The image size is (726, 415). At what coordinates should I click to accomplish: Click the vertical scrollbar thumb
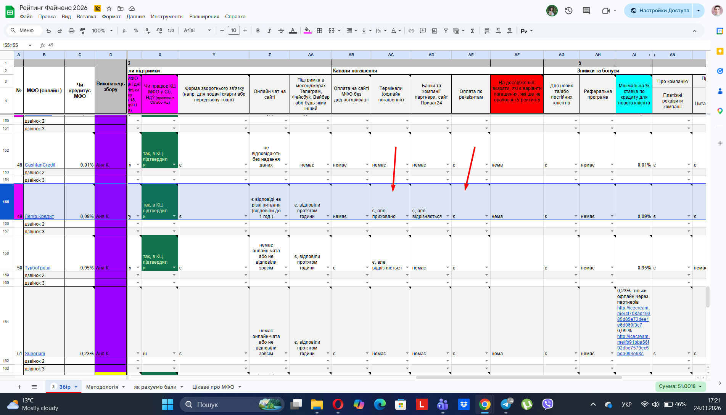tap(708, 297)
